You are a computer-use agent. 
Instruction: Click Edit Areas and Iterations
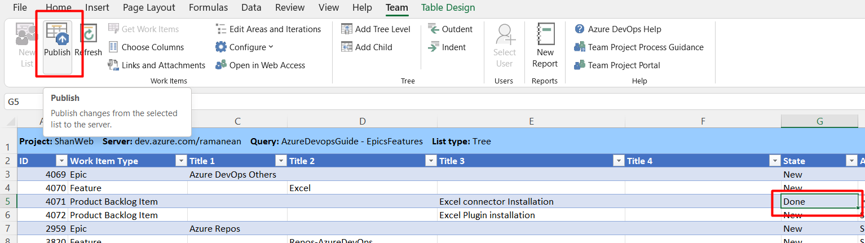(268, 29)
